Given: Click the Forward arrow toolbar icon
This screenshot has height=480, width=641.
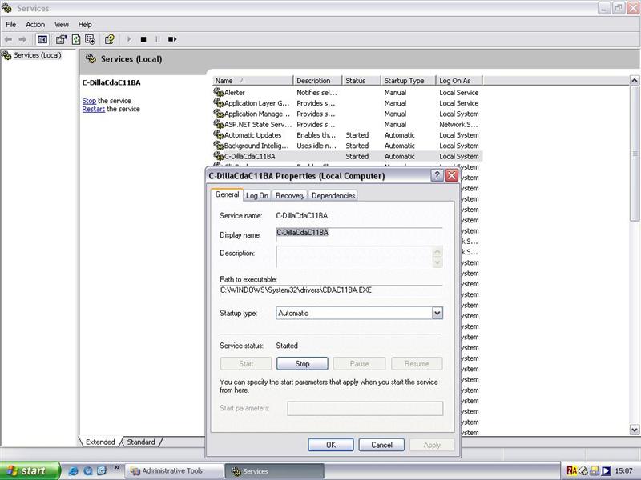Looking at the screenshot, I should coord(22,39).
